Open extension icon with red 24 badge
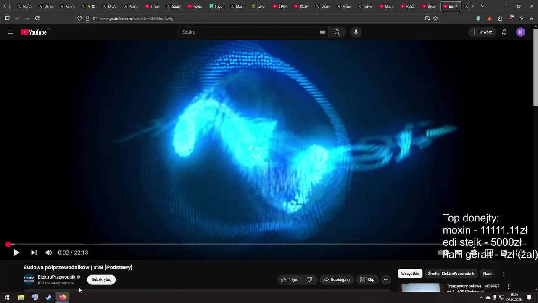Viewport: 538px width, 303px height. pyautogui.click(x=511, y=18)
